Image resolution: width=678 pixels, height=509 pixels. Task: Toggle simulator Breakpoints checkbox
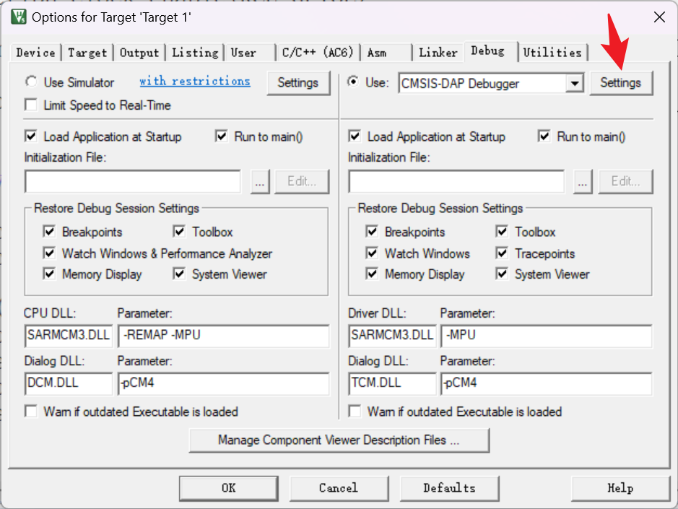(49, 232)
